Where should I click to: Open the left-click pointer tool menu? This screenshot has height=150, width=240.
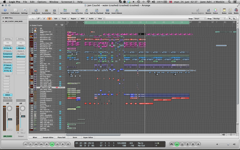(230, 19)
